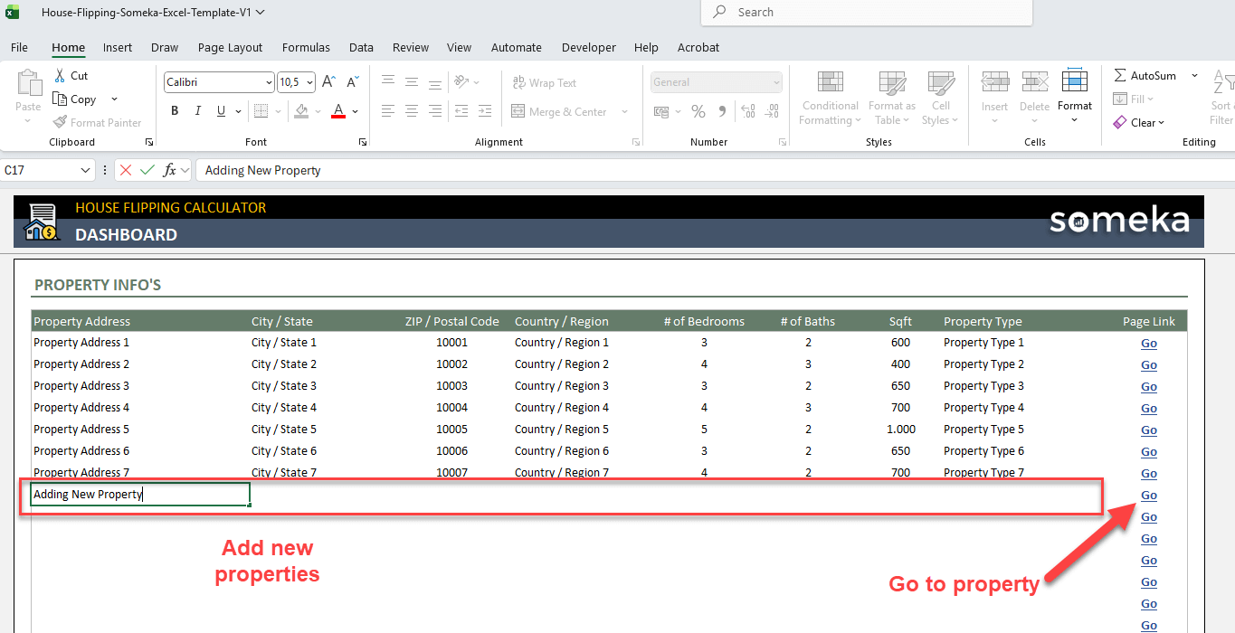Click the AutoSum sigma icon
Screen dimensions: 1235x633
point(1120,76)
